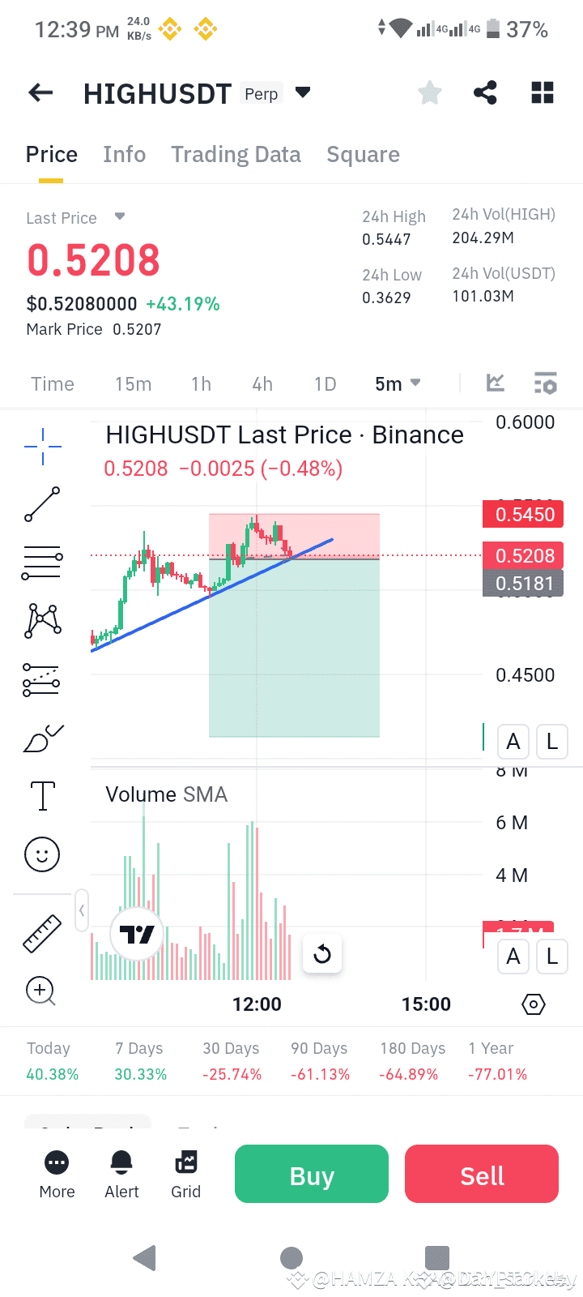Collapse the drawing toolbar side handle
Viewport: 583px width, 1297px height.
[82, 910]
